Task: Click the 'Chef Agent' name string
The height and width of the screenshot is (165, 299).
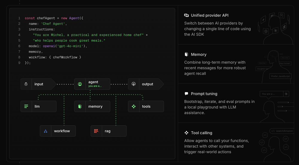Action: click(x=53, y=24)
